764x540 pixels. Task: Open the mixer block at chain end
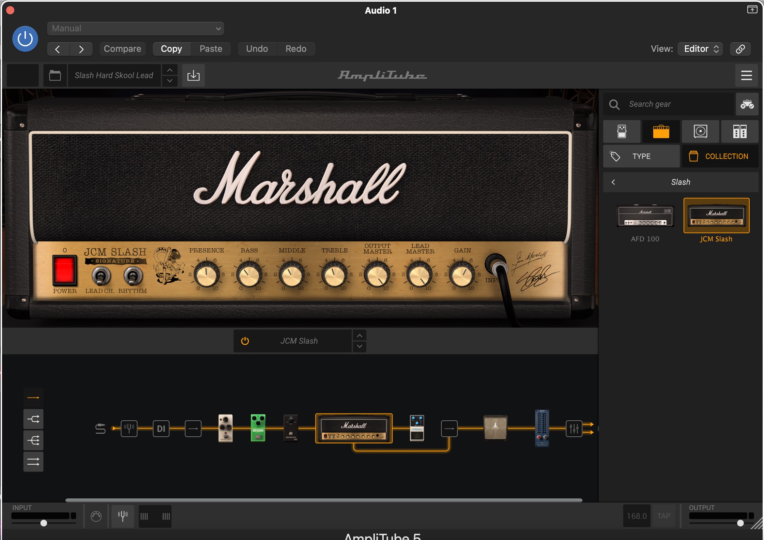574,429
